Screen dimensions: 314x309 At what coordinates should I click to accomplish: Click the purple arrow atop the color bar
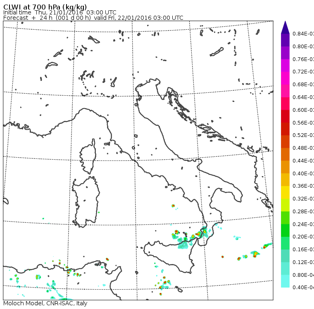tap(285, 27)
